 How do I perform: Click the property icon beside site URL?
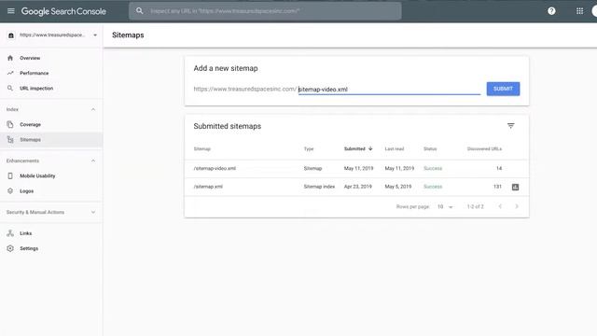11,35
